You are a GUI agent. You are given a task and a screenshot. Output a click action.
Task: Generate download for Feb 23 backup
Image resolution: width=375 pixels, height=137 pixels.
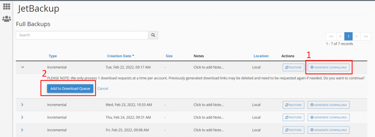328,105
